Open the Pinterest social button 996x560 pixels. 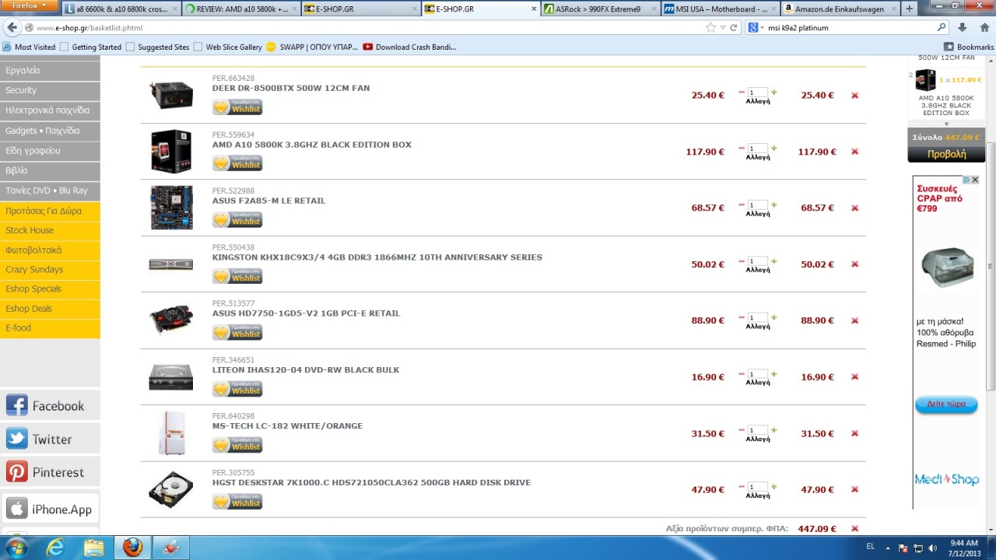[50, 472]
